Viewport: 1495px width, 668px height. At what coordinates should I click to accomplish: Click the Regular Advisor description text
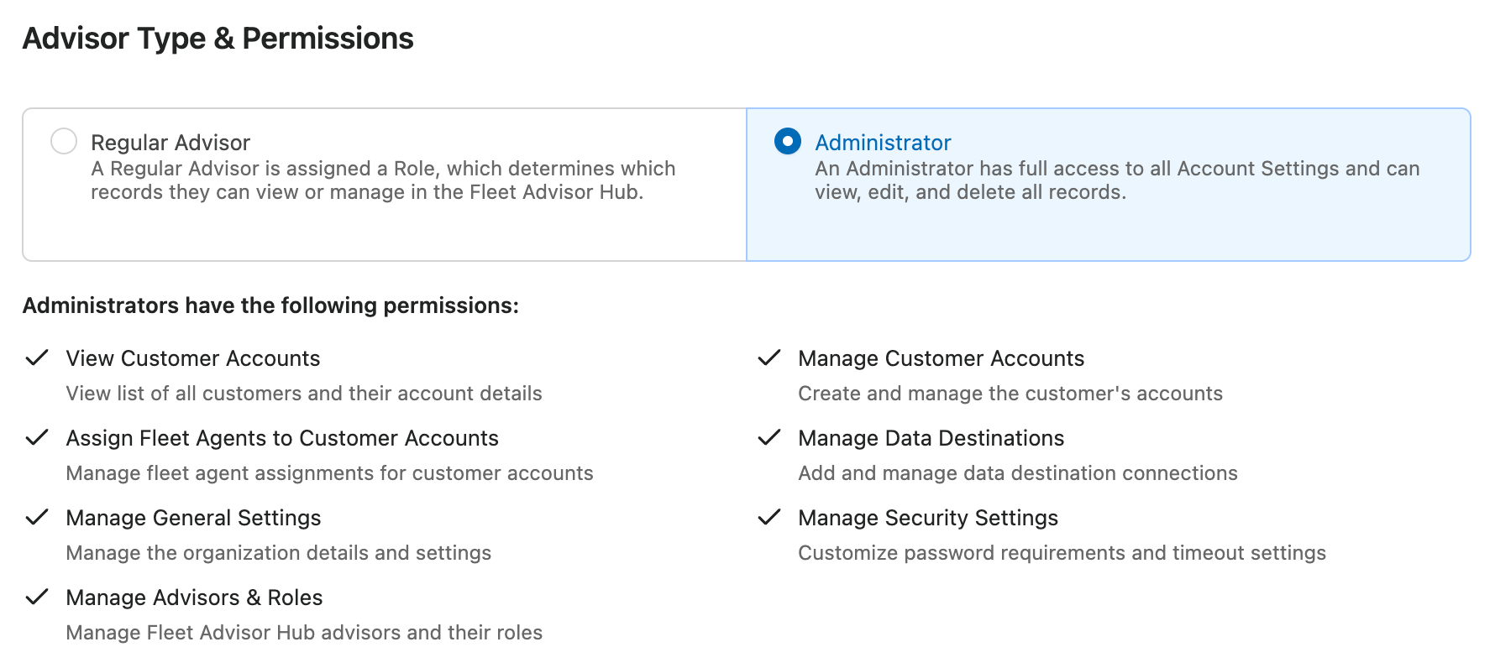click(382, 180)
